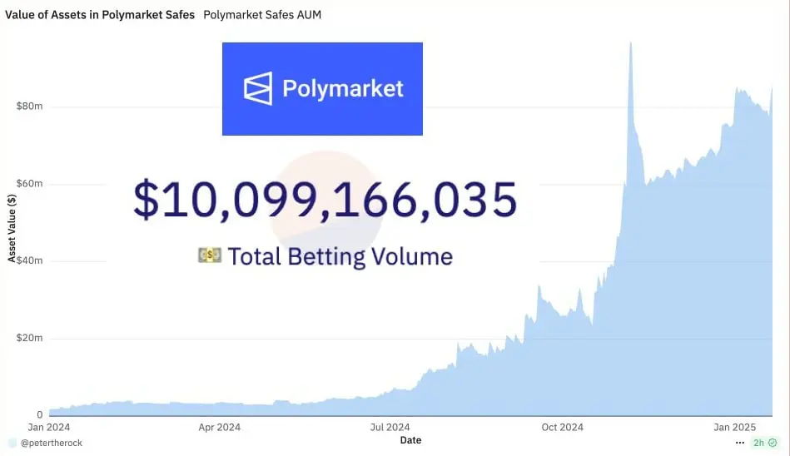The image size is (790, 456).
Task: Click the Polymarket logo icon
Action: pos(257,88)
